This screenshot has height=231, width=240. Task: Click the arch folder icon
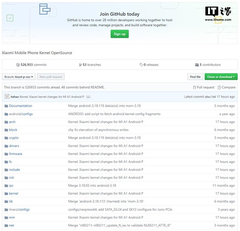point(6,122)
